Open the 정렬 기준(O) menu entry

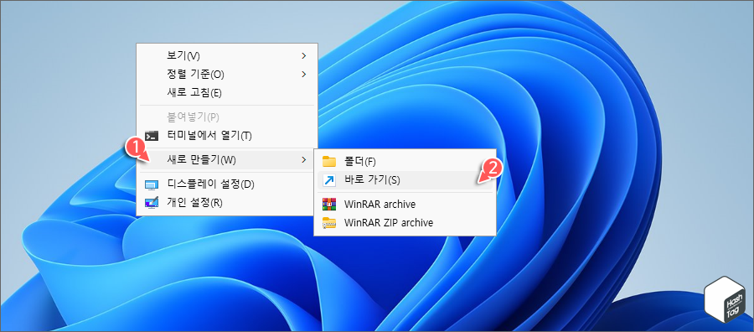pos(227,74)
